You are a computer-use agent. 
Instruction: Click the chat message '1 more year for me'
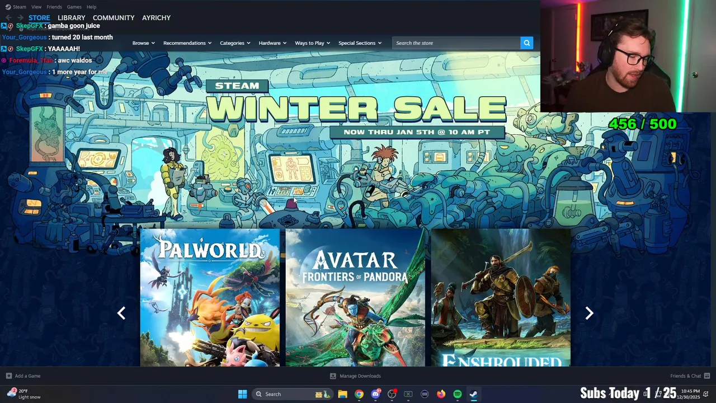tap(79, 72)
